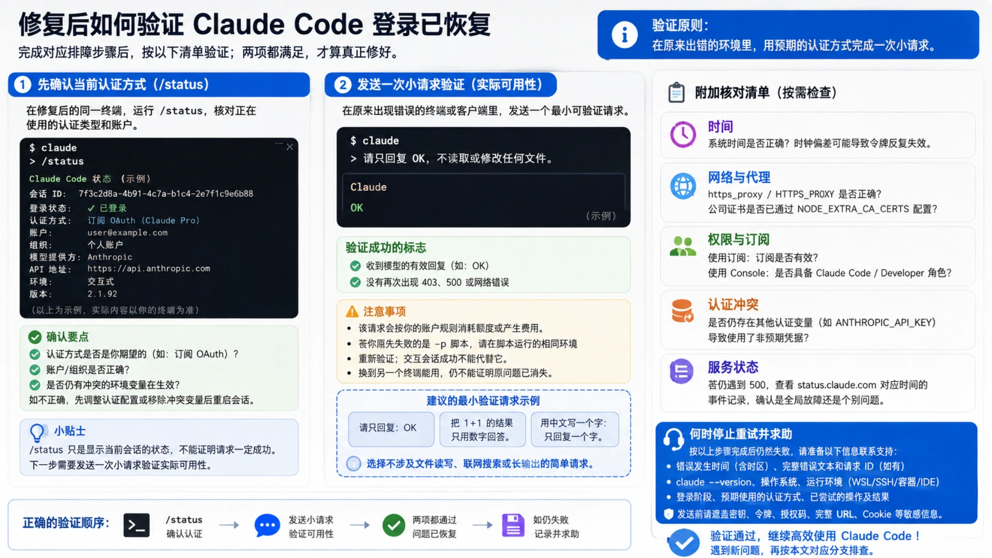Click the purple document icon near 如仍失败
Image resolution: width=992 pixels, height=558 pixels.
513,525
